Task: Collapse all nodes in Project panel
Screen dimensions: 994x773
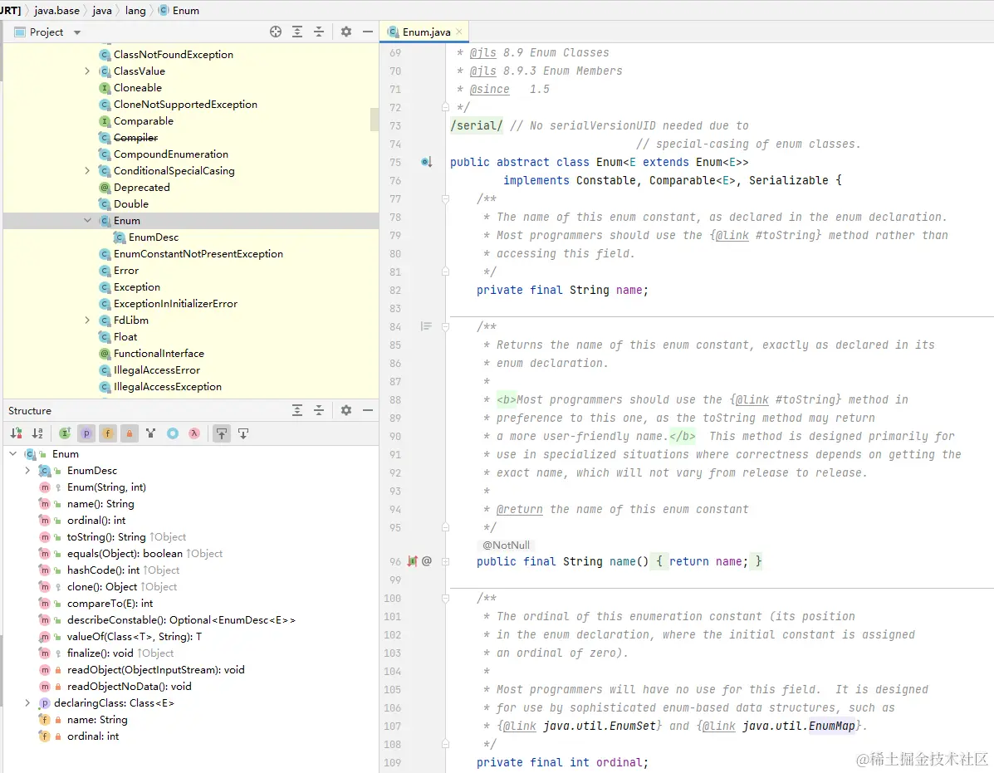Action: click(x=319, y=32)
